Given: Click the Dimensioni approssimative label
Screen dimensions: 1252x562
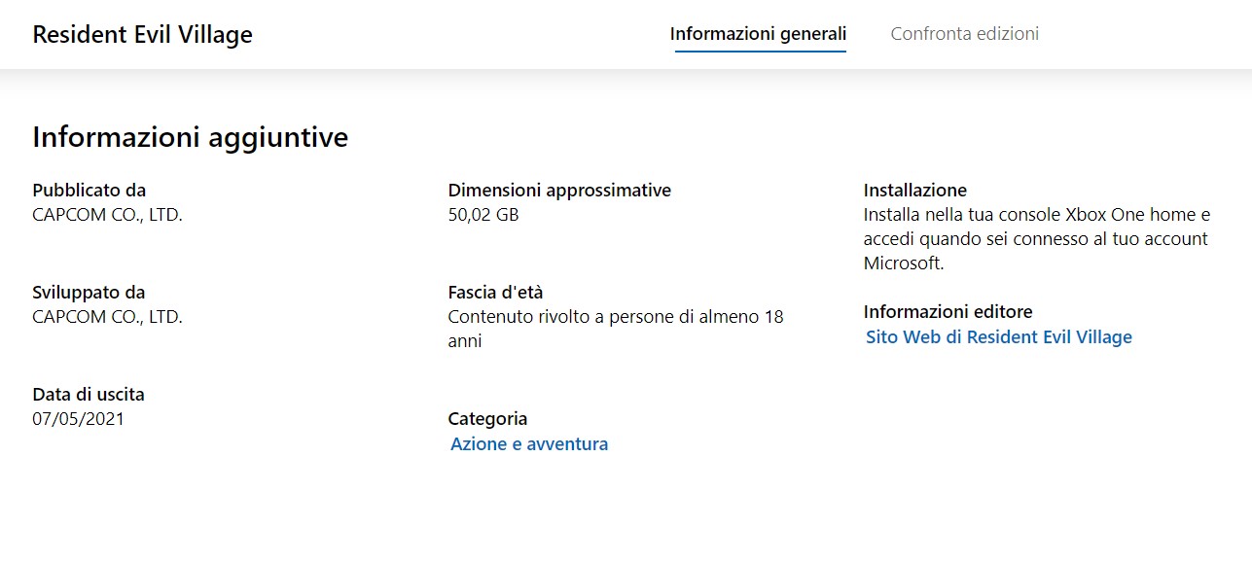Looking at the screenshot, I should [559, 191].
